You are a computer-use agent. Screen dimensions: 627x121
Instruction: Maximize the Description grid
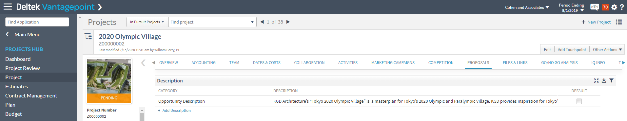pos(596,80)
